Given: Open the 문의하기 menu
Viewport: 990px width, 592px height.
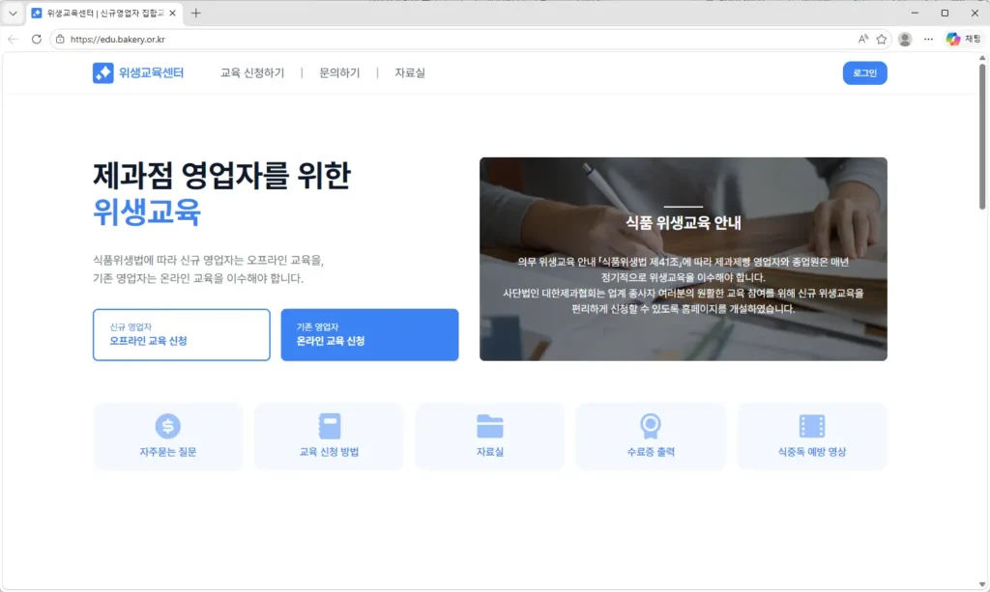Looking at the screenshot, I should click(x=339, y=73).
